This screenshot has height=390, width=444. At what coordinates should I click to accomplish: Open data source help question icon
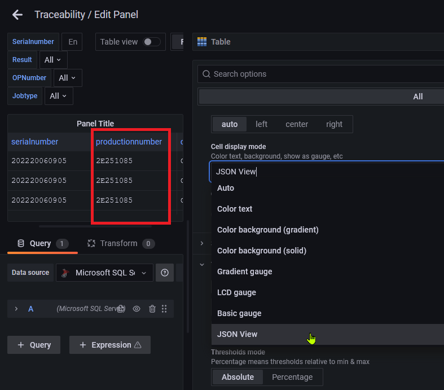165,273
